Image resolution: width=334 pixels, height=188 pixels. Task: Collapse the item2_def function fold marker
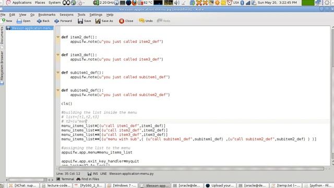[58, 37]
